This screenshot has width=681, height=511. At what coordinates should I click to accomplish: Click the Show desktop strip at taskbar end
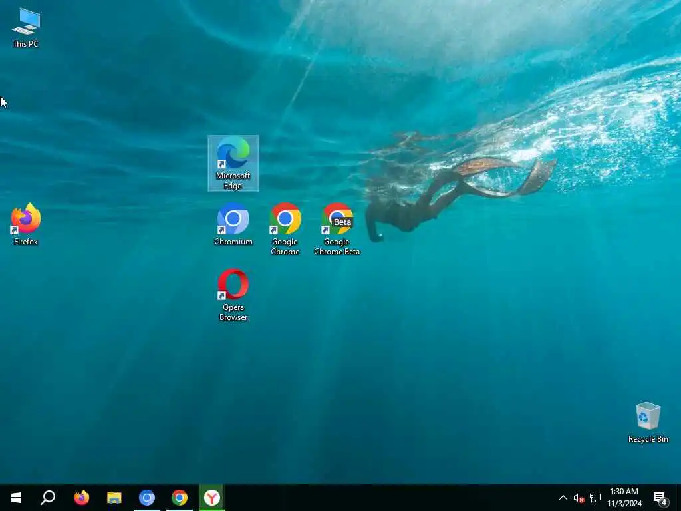click(x=679, y=498)
